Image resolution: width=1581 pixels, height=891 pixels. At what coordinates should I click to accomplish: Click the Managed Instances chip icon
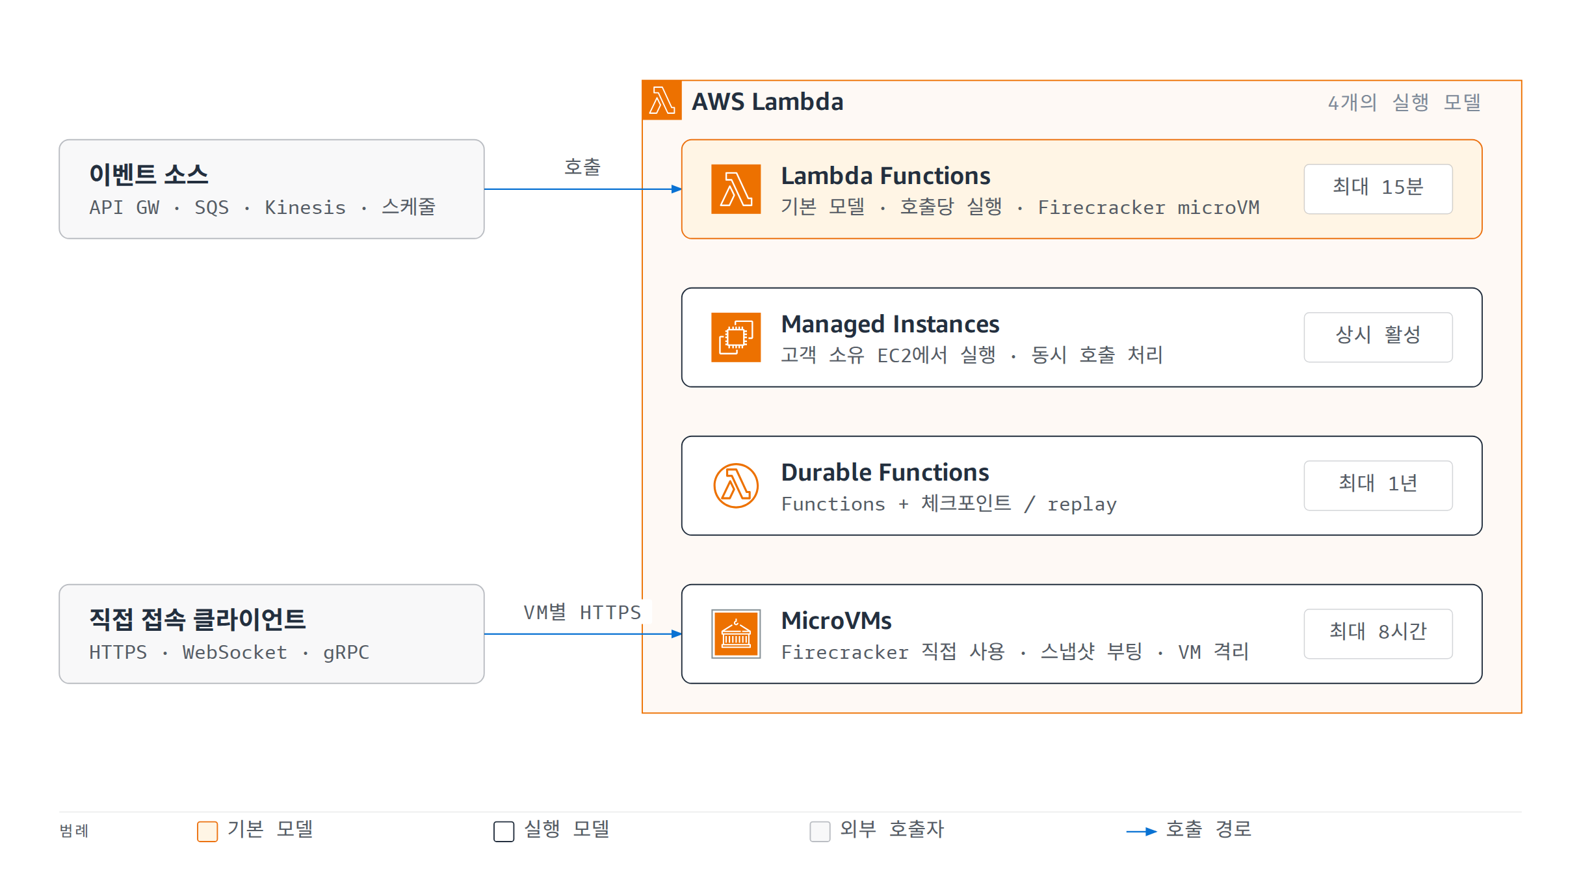pos(736,338)
